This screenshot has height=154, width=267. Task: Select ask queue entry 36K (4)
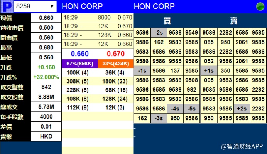[x=115, y=73]
